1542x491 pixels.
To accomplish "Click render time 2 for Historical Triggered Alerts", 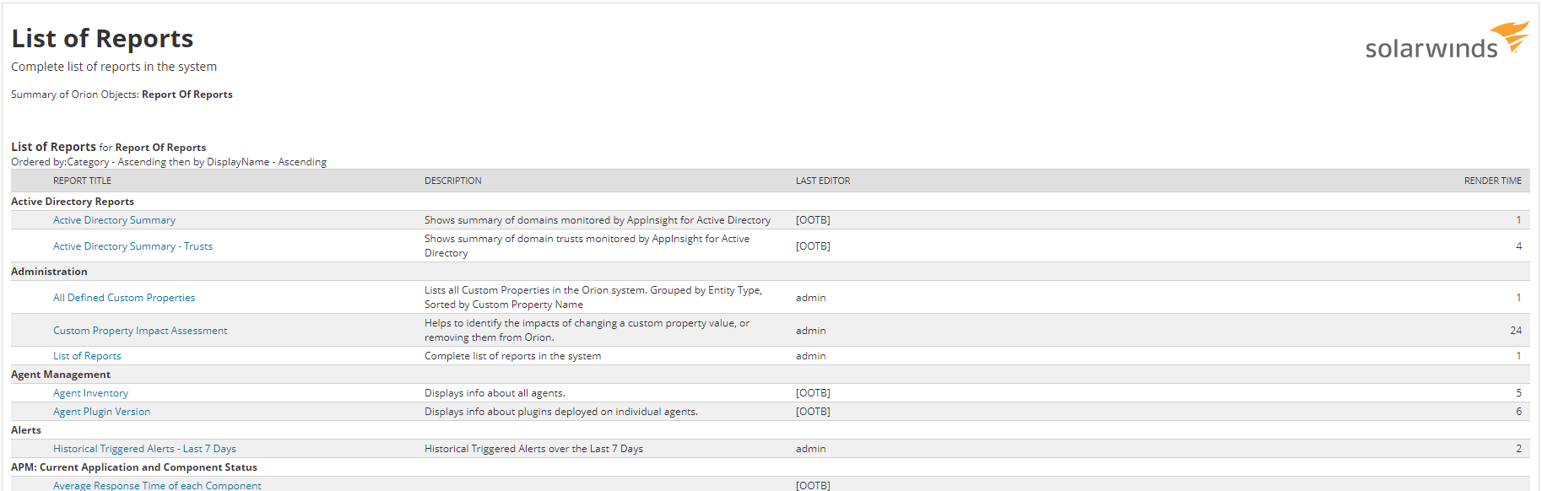I will 1518,449.
